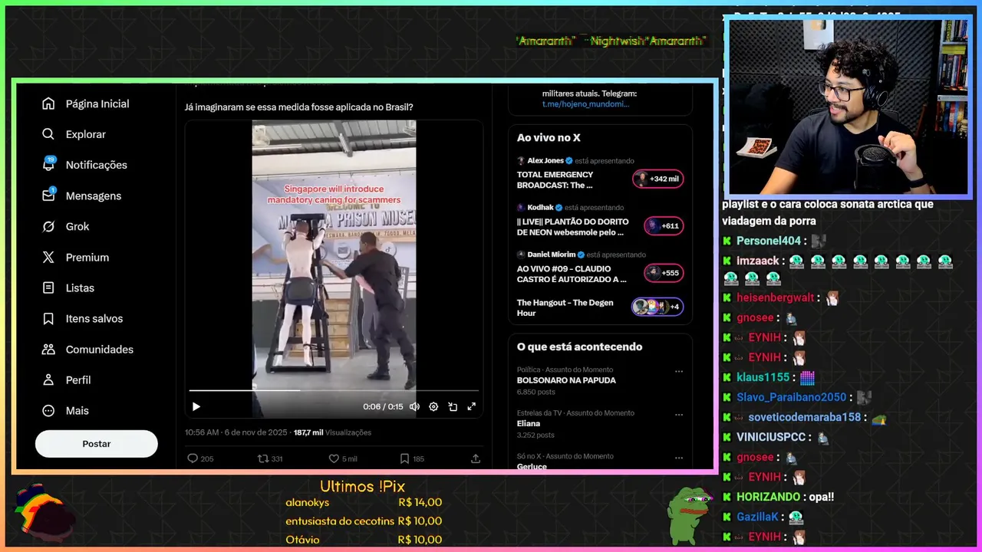The height and width of the screenshot is (552, 982).
Task: Select the Itens salvos menu label
Action: pyautogui.click(x=94, y=318)
